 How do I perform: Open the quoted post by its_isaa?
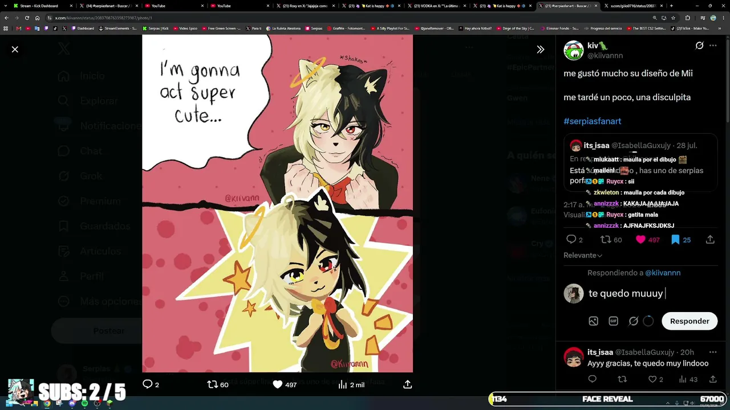(640, 163)
